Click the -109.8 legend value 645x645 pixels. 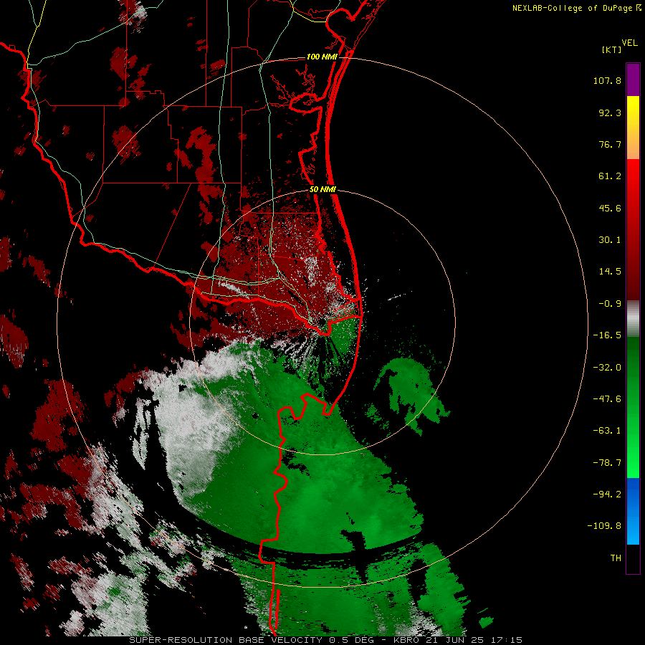(604, 526)
